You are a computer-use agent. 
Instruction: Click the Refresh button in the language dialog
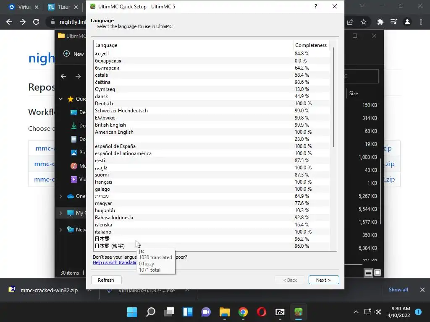106,280
